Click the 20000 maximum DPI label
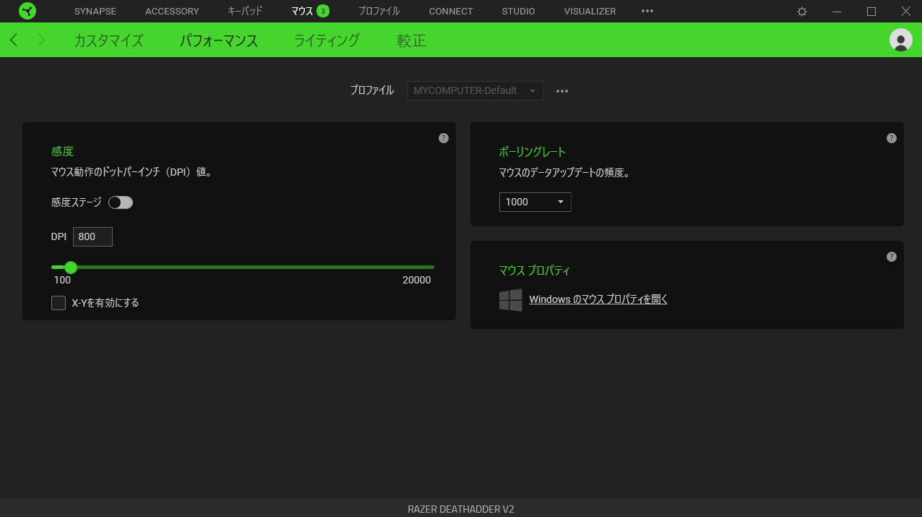 417,281
